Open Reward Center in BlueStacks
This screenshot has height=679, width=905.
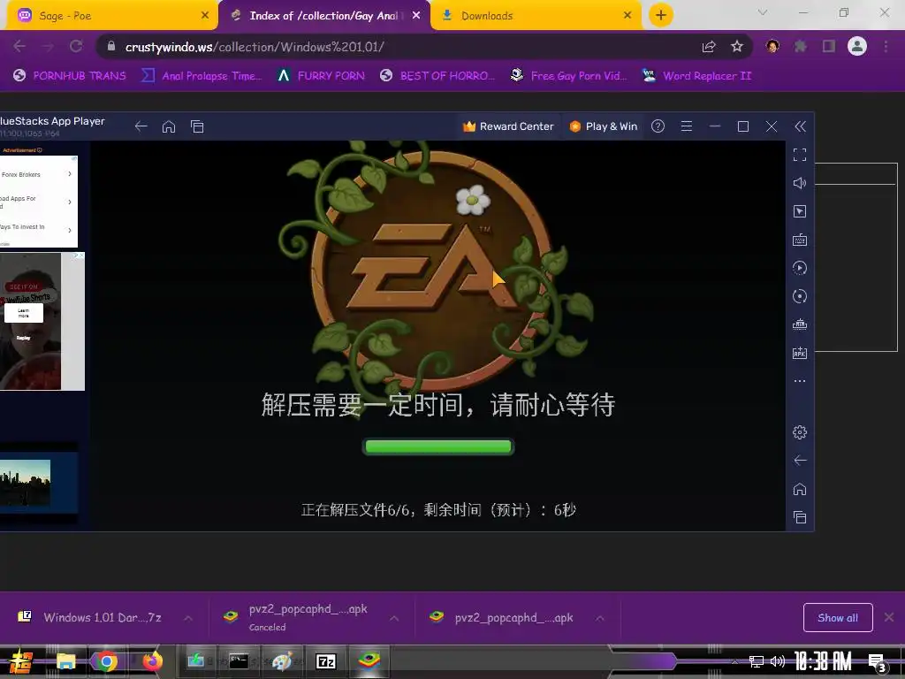pos(508,126)
